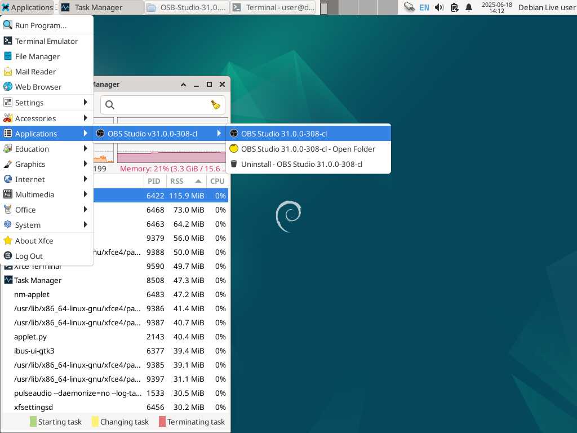Click the clock showing 2025-06-18 14:12

497,7
